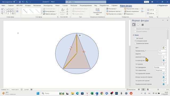Open the Рисование tab
170x96 pixels.
[37, 5]
